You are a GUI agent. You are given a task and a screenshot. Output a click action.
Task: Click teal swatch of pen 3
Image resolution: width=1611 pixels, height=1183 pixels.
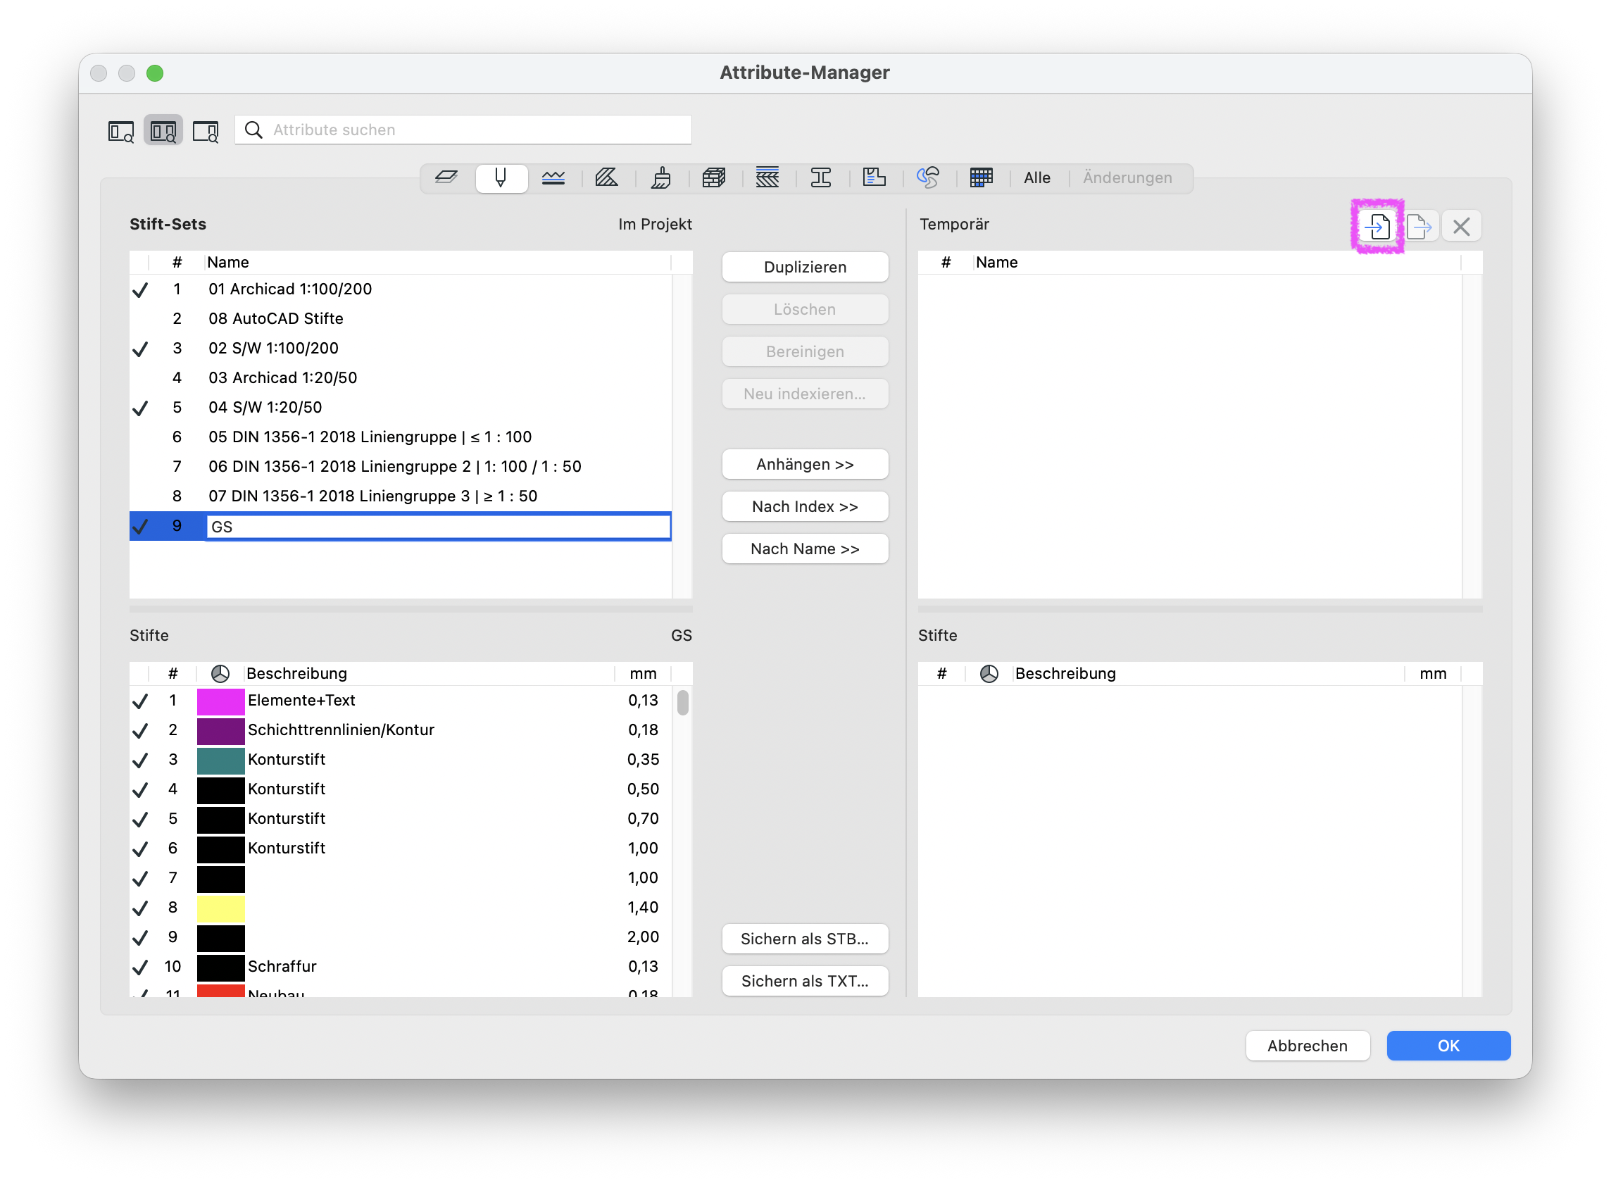click(x=220, y=760)
